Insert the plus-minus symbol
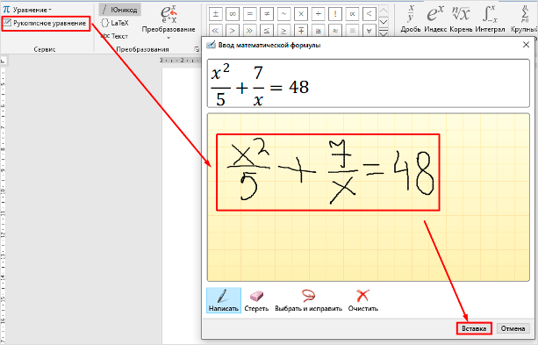This screenshot has height=345, width=538. click(x=216, y=14)
